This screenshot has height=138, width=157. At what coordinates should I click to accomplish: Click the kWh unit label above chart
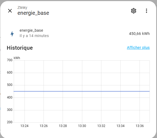pyautogui.click(x=17, y=58)
